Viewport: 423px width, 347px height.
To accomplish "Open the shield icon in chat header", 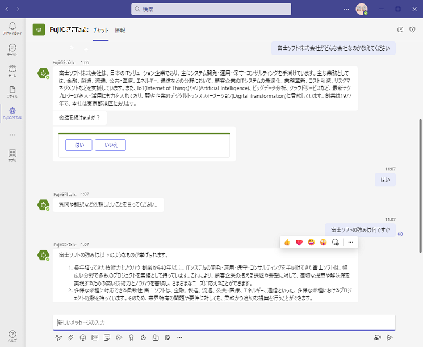I will pyautogui.click(x=412, y=30).
